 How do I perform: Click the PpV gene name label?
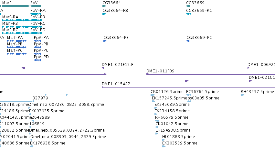coord(34,3)
